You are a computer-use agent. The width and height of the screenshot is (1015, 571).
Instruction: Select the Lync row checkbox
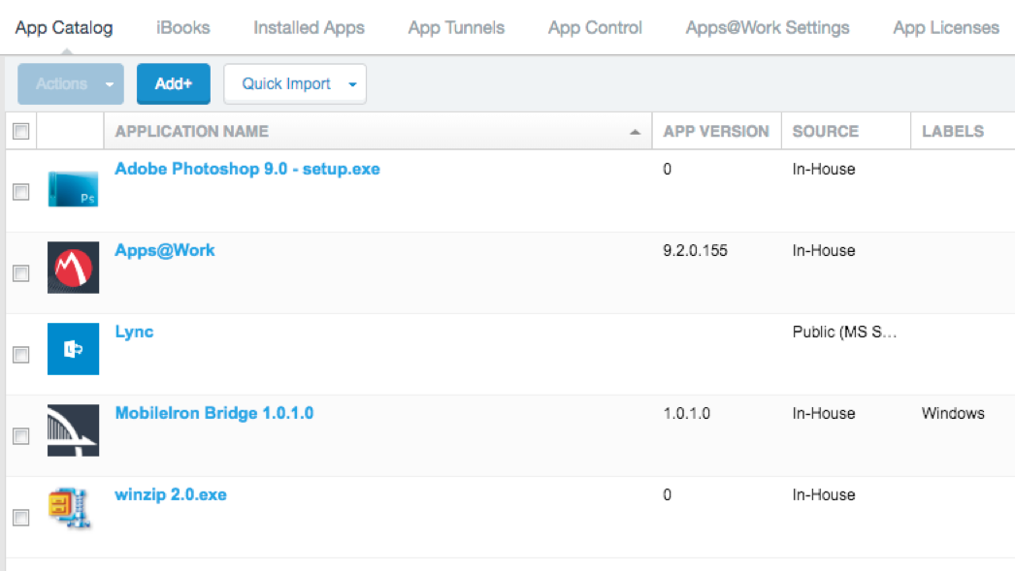(21, 355)
